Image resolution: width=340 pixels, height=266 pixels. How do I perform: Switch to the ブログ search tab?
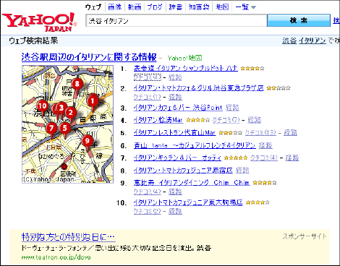point(155,7)
